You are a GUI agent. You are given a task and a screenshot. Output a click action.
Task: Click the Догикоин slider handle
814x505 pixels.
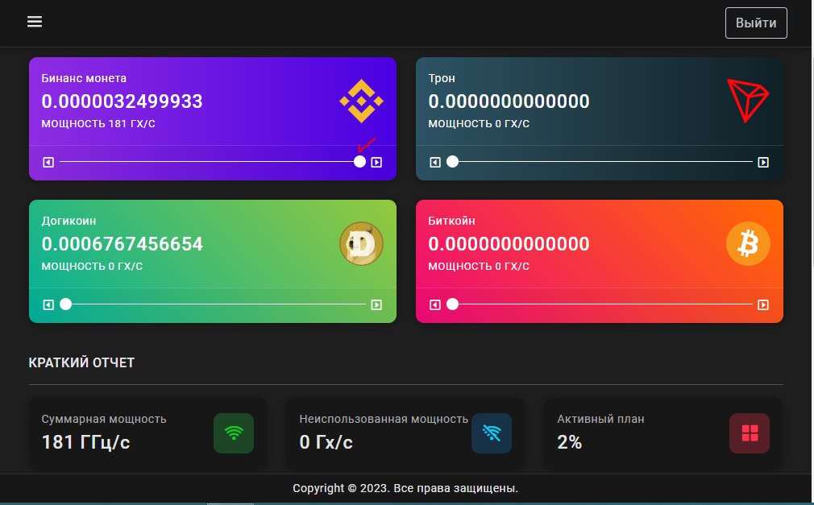[65, 304]
